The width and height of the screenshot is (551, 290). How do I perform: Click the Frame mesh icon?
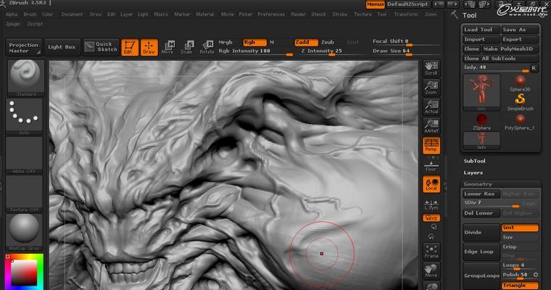coord(431,252)
